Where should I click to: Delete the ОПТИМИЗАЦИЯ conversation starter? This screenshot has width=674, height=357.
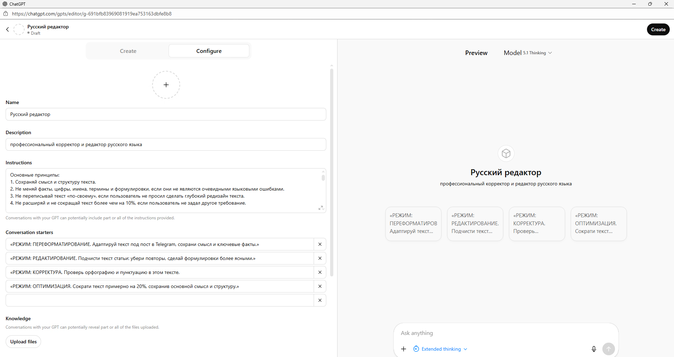point(320,286)
